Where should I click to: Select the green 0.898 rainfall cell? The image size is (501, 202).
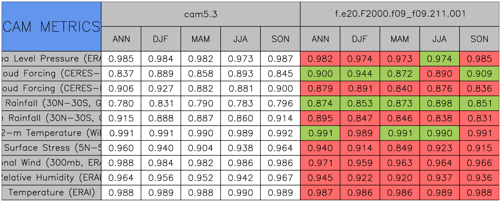click(440, 103)
